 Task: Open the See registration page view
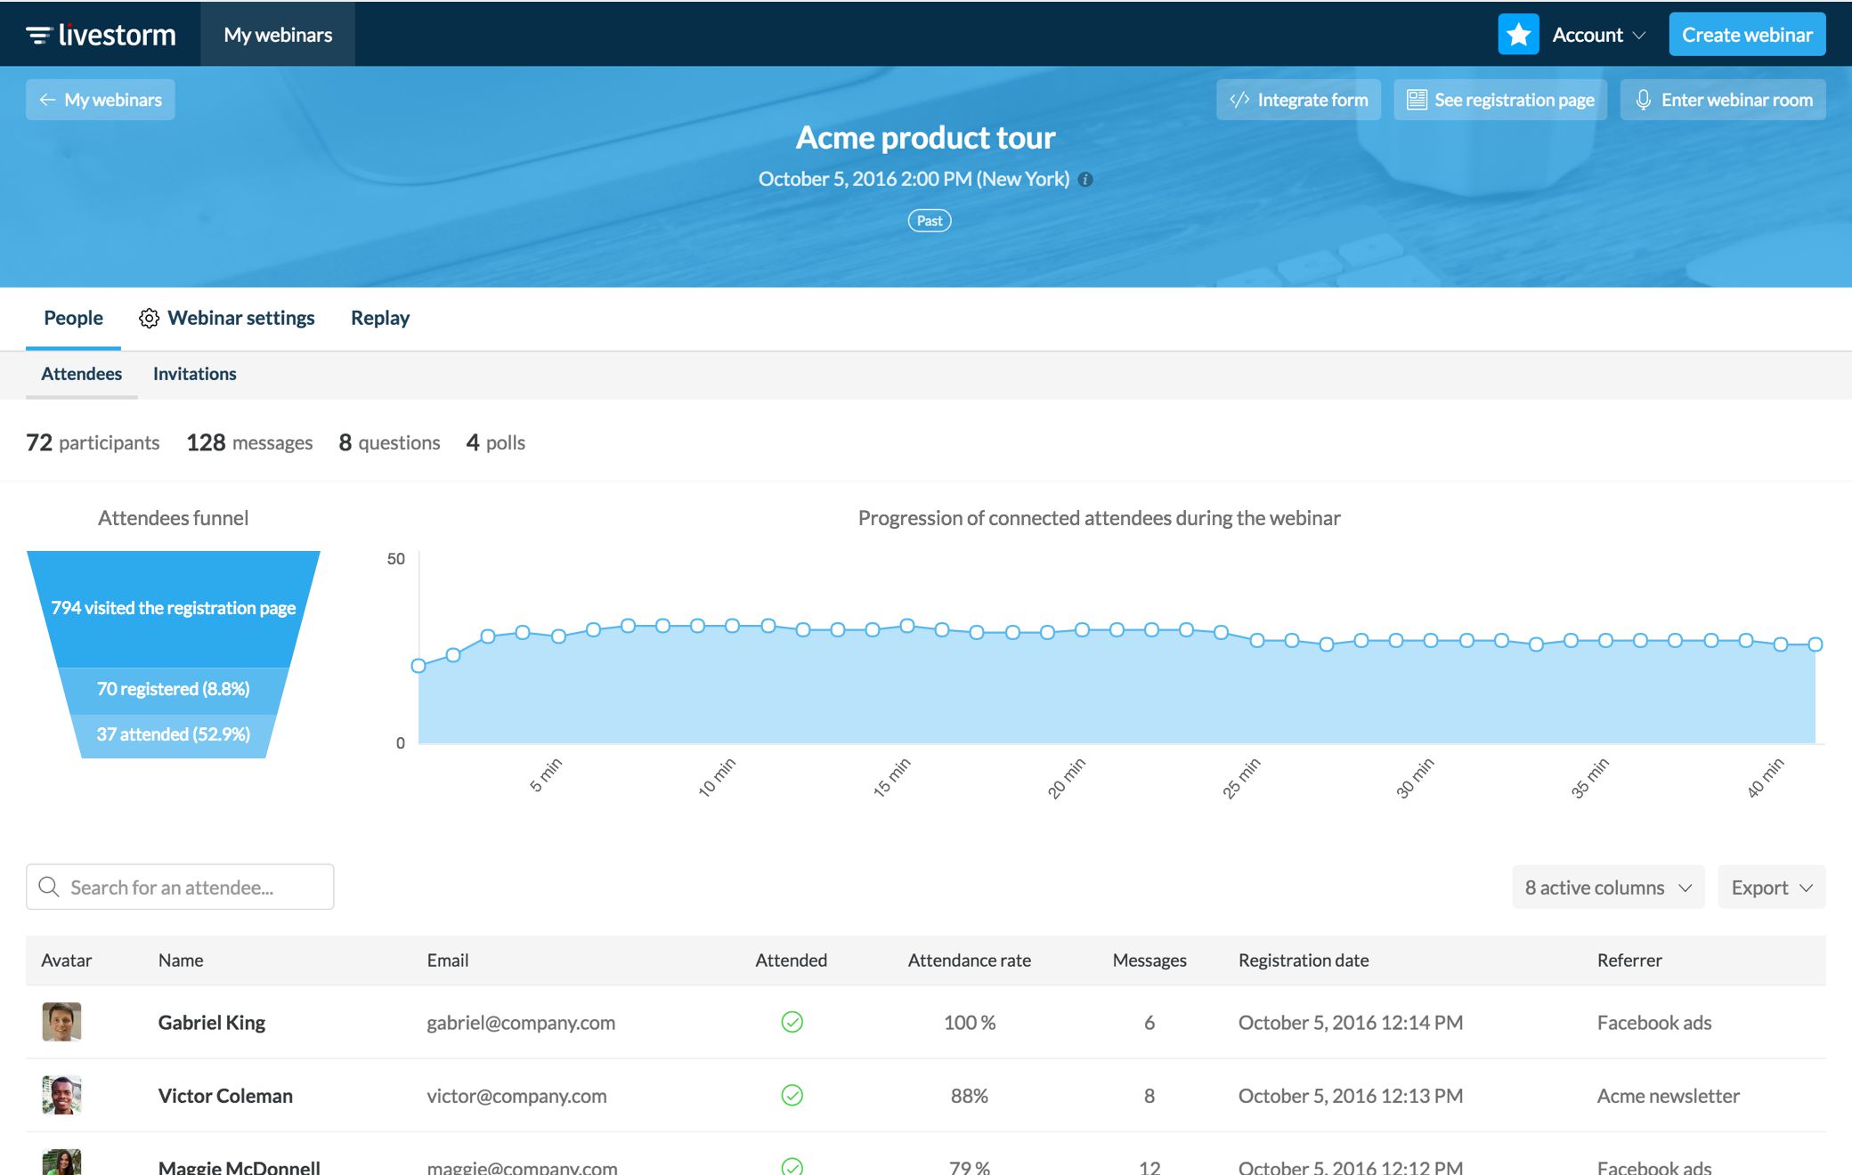click(1499, 99)
